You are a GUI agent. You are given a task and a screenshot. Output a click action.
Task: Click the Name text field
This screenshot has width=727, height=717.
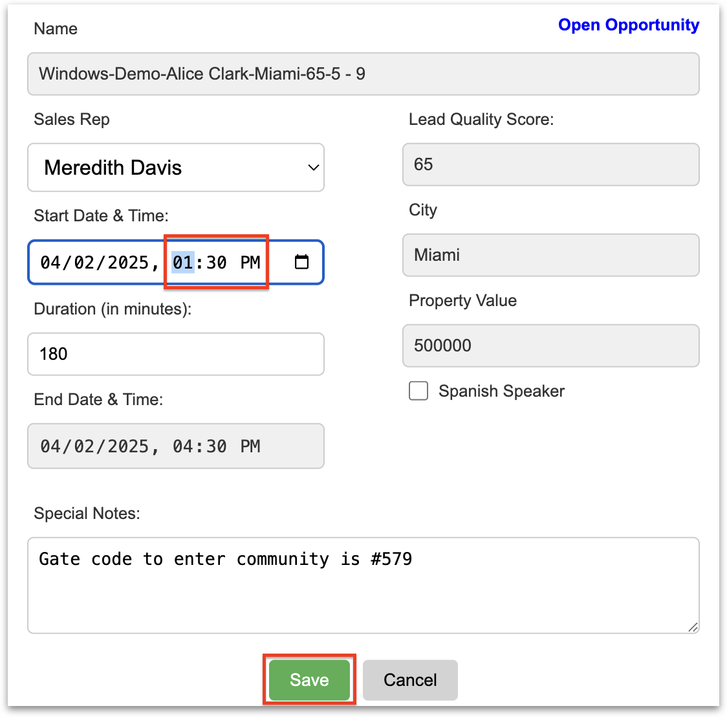[363, 74]
